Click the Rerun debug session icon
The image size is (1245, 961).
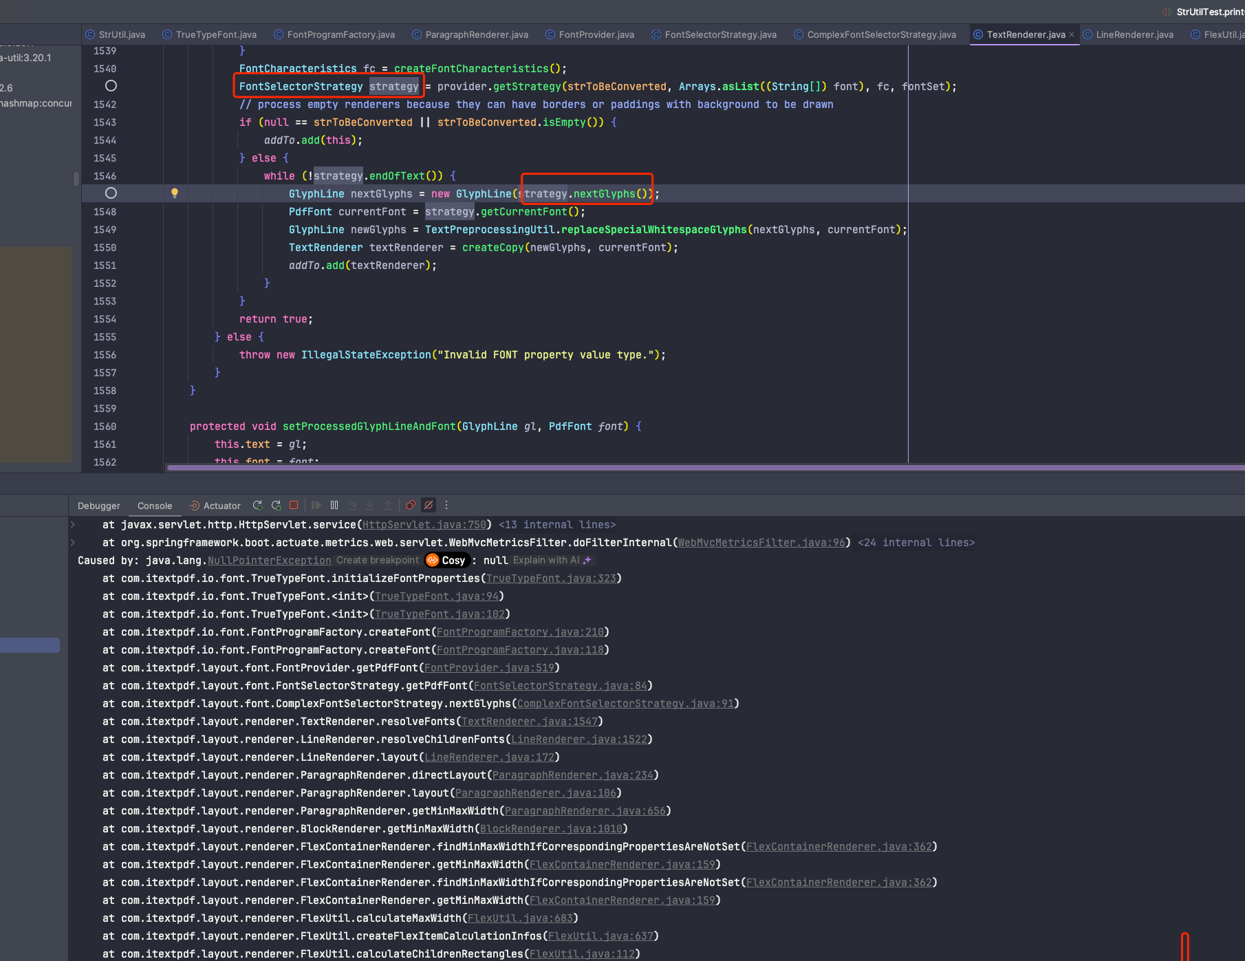pos(258,506)
